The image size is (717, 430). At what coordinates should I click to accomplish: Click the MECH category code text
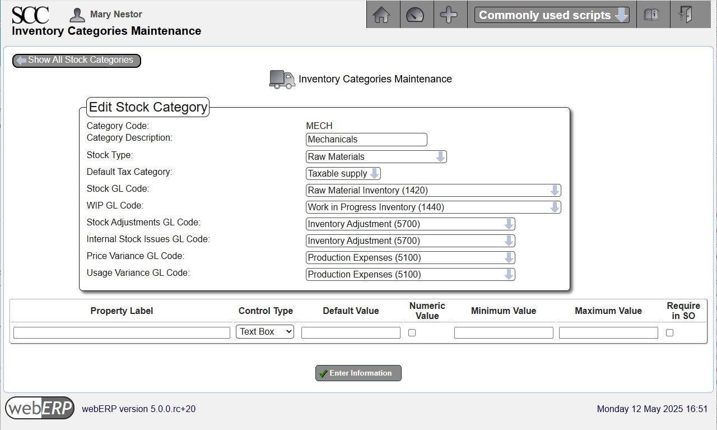click(319, 126)
